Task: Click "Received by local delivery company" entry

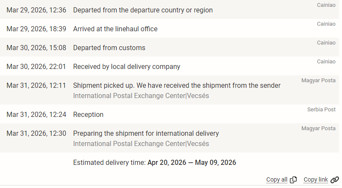Action: tap(127, 67)
